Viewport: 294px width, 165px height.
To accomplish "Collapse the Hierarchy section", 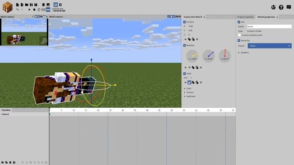I will [x=239, y=40].
